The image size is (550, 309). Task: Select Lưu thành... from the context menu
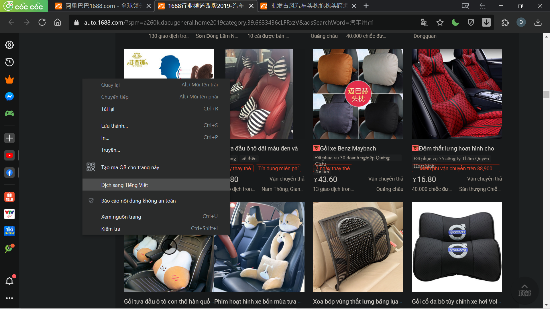click(x=156, y=126)
